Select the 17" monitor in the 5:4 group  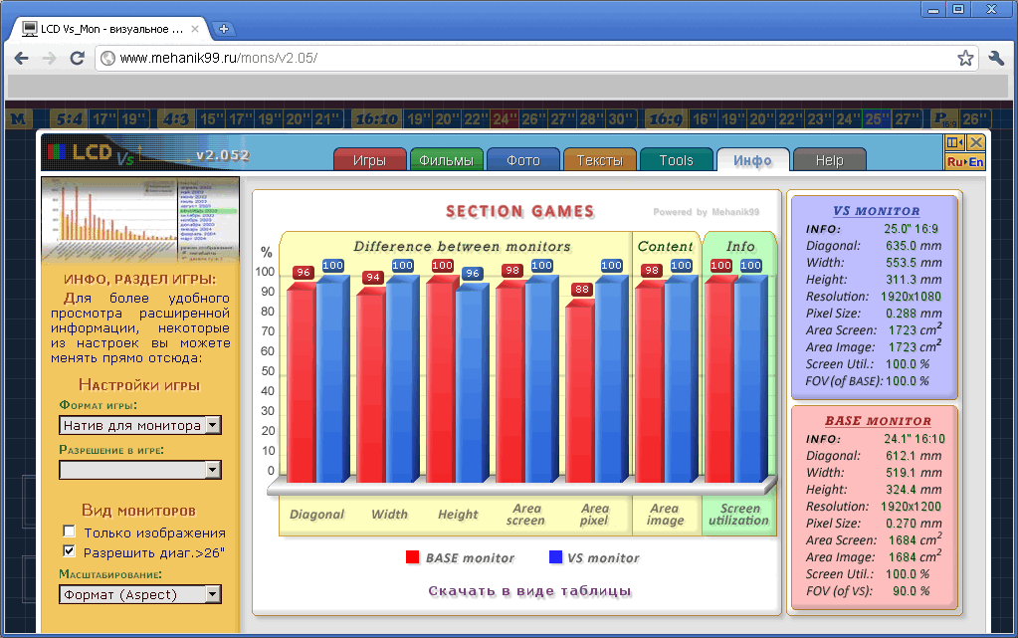coord(103,118)
